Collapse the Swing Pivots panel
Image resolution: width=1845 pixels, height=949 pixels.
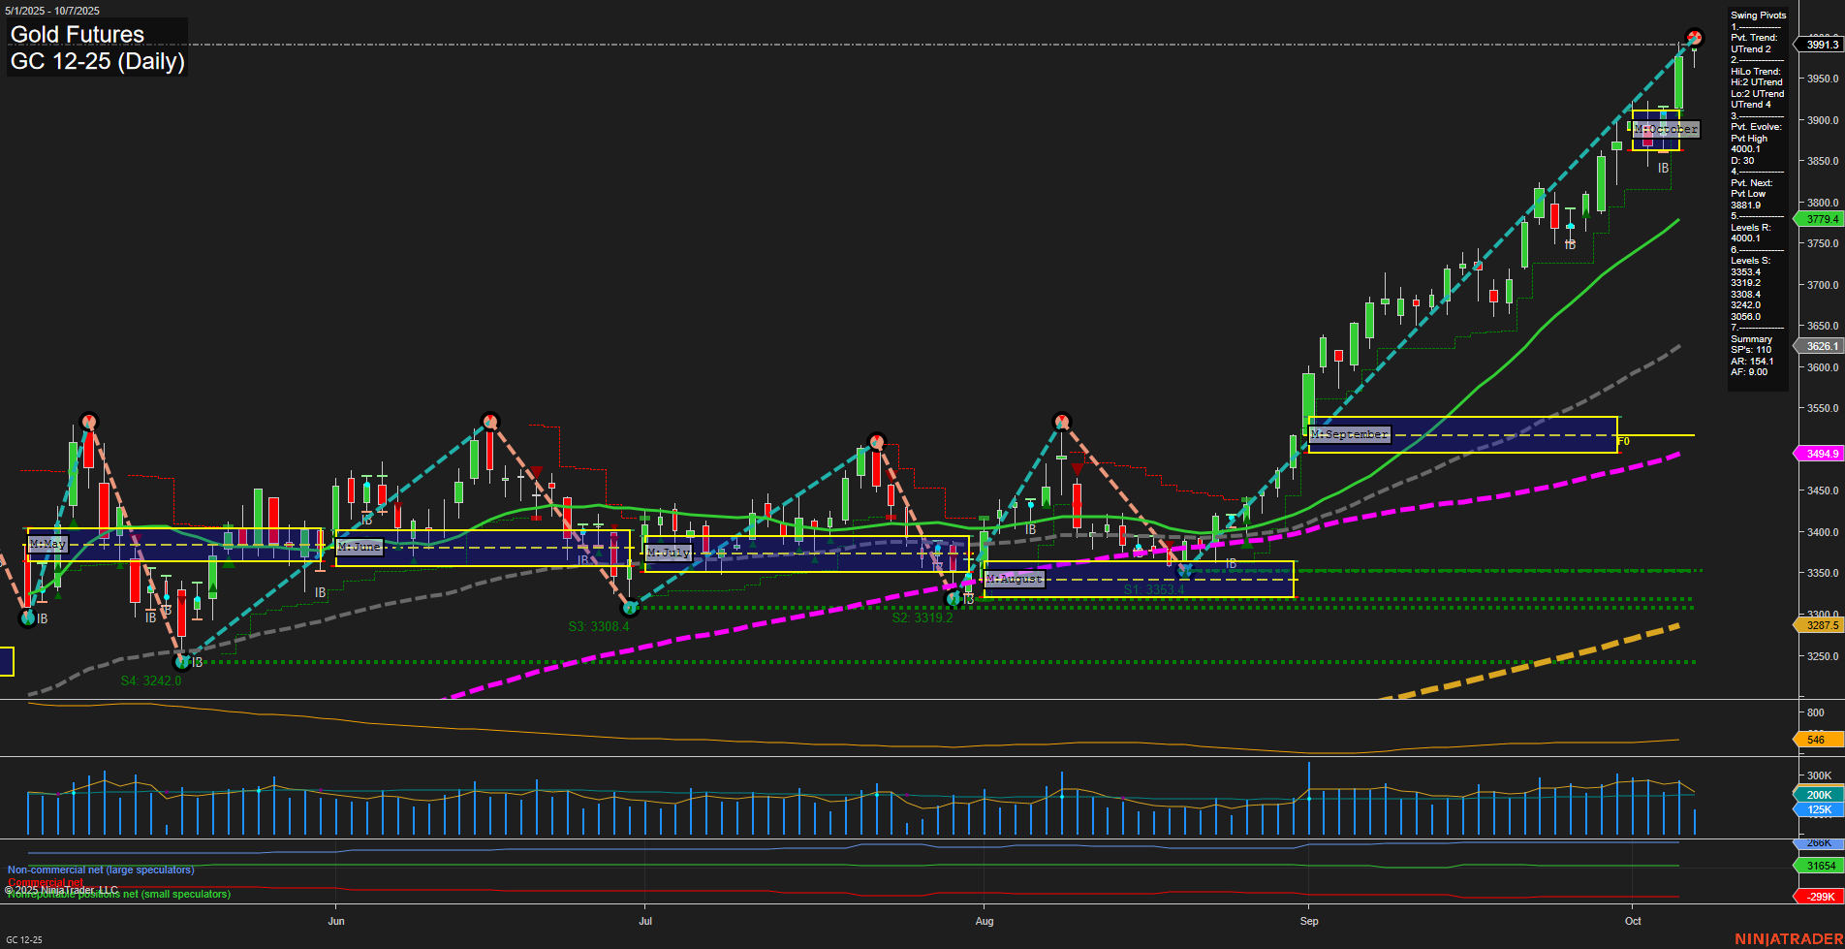pyautogui.click(x=1756, y=15)
